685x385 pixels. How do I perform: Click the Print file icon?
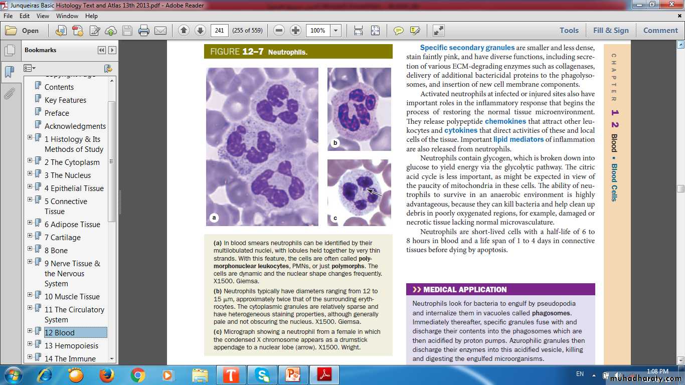coord(144,31)
